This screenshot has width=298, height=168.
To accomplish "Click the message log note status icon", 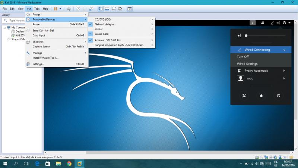I will (291, 157).
